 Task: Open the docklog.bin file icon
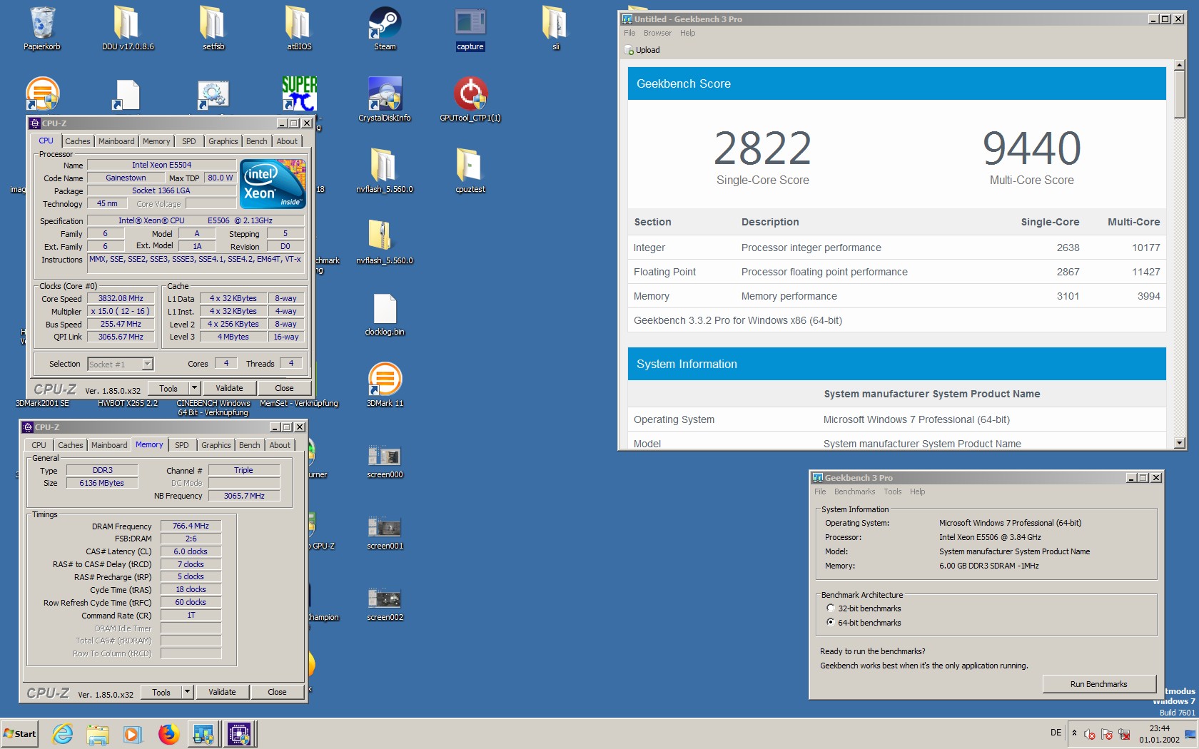(385, 314)
